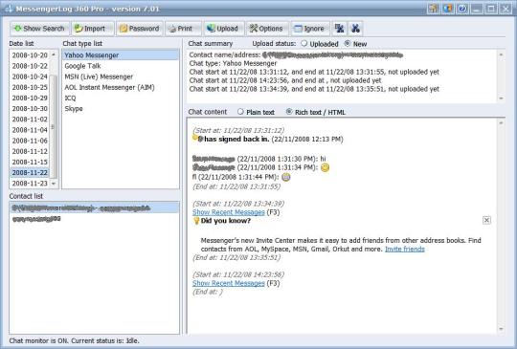Click the chat summary scroll up arrow
Viewport: 517px width, 349px height.
pyautogui.click(x=501, y=55)
